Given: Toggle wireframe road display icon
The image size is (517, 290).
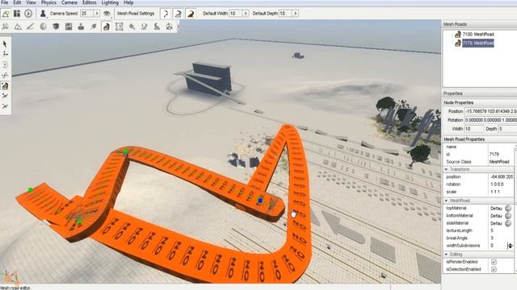Looking at the screenshot, I should 179,14.
